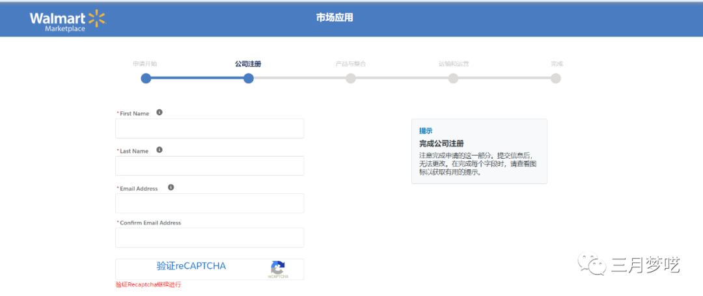This screenshot has height=296, width=703.
Task: Click info icon next to First Name
Action: 159,113
